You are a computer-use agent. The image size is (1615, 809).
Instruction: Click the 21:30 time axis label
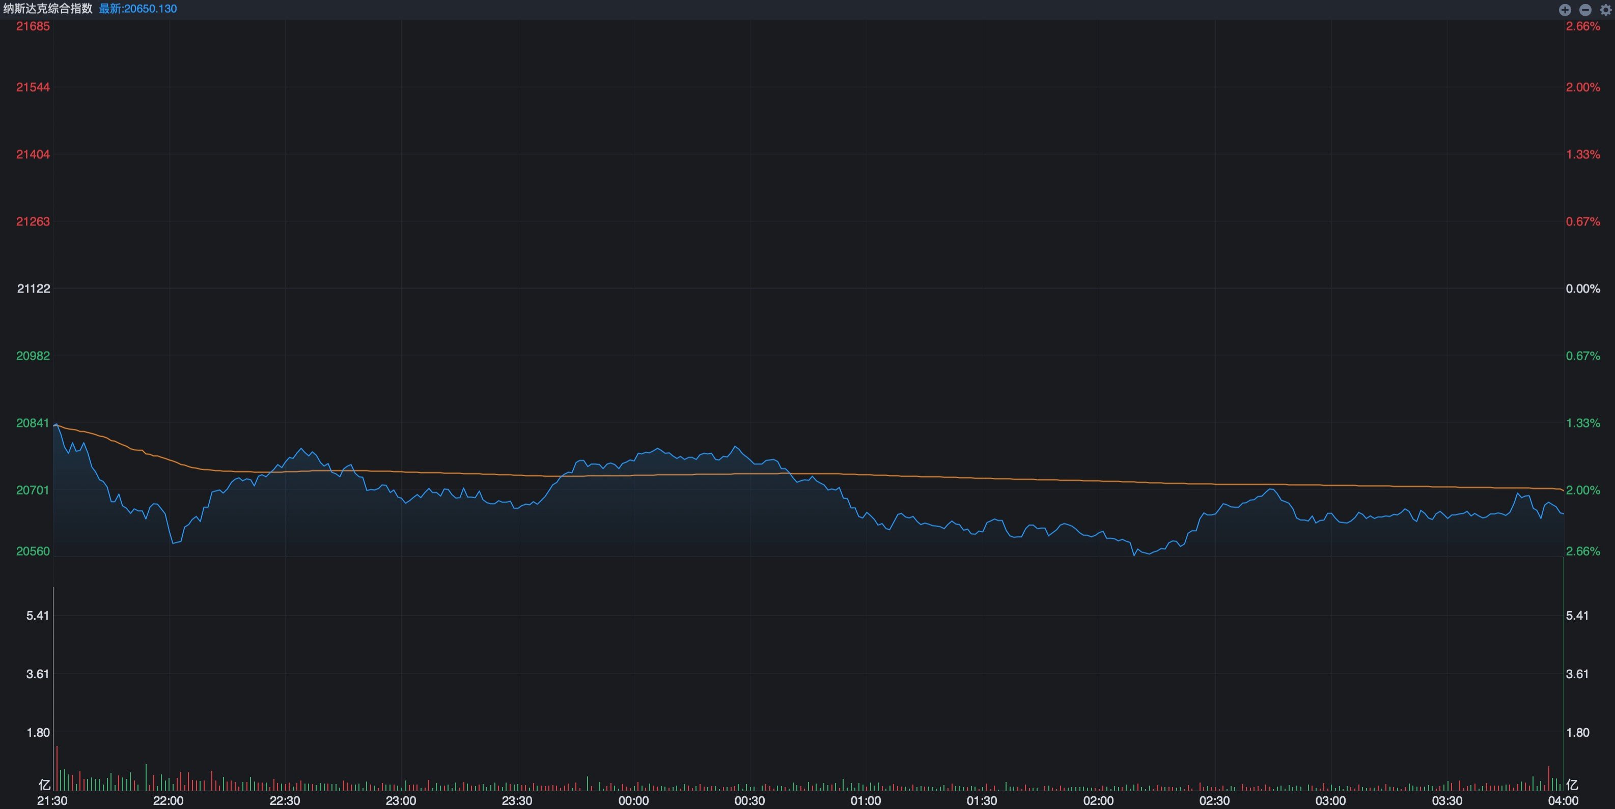pos(52,801)
